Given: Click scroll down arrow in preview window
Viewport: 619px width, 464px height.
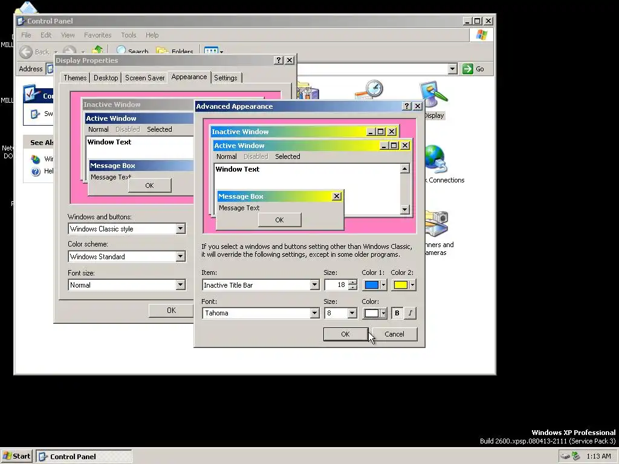Looking at the screenshot, I should coord(404,210).
